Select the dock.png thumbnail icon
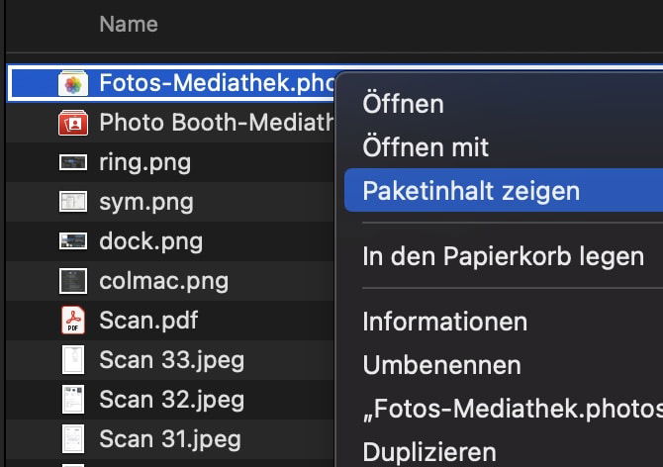 73,240
